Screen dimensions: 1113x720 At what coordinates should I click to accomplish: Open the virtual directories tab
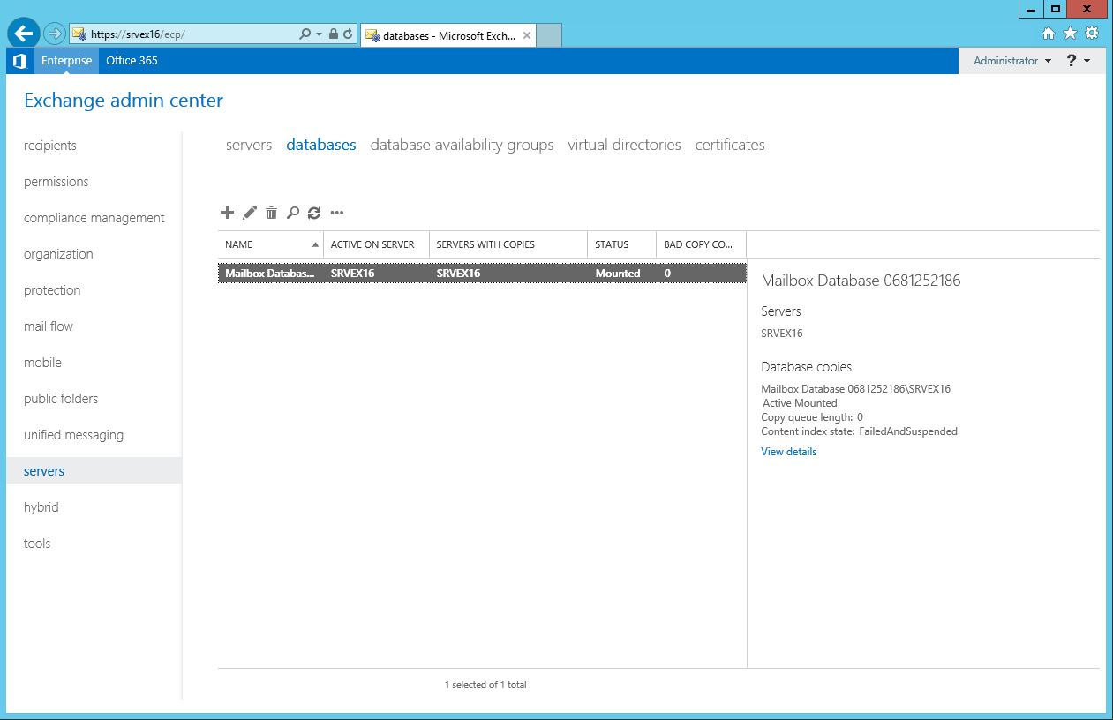pyautogui.click(x=625, y=145)
